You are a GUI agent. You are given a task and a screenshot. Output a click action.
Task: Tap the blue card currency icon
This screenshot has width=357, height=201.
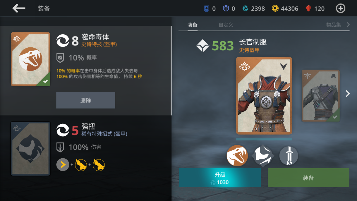point(207,8)
